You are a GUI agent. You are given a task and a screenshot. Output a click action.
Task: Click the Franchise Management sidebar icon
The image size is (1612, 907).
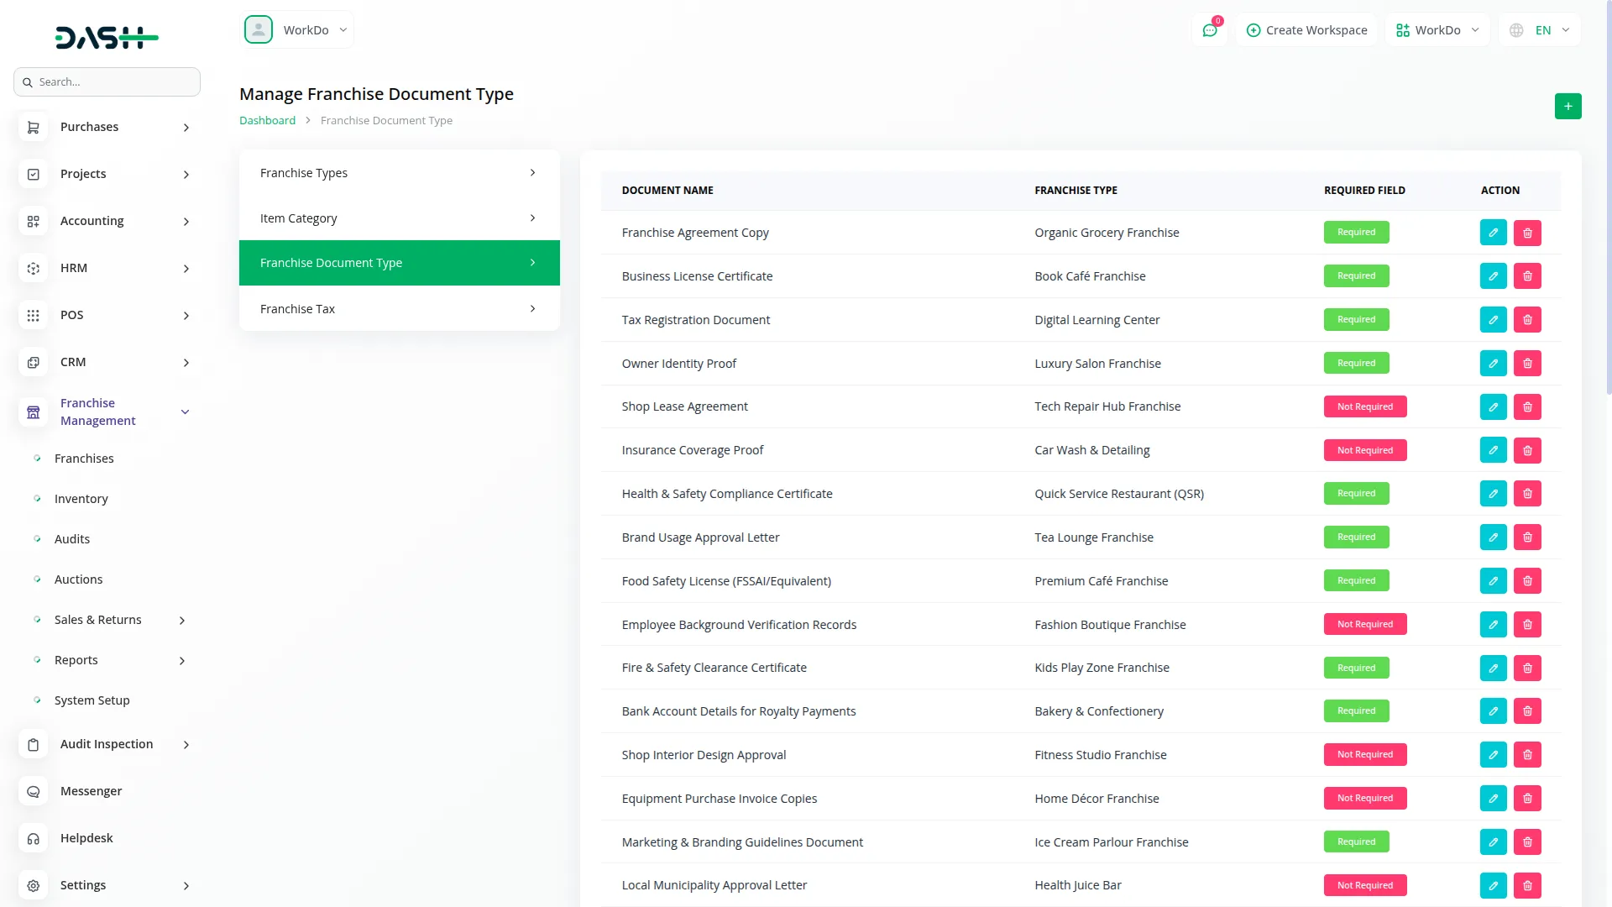(34, 412)
